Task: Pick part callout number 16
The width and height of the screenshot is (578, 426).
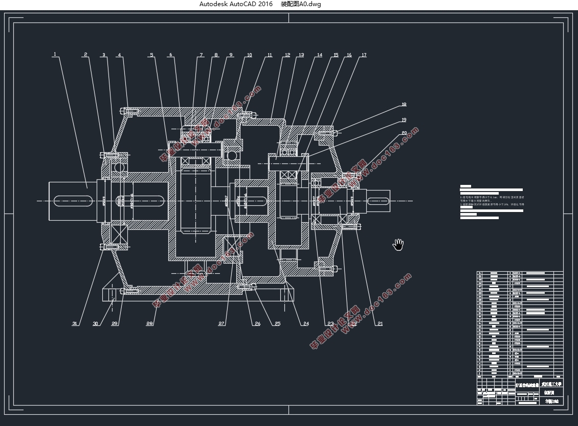Action: click(x=349, y=55)
